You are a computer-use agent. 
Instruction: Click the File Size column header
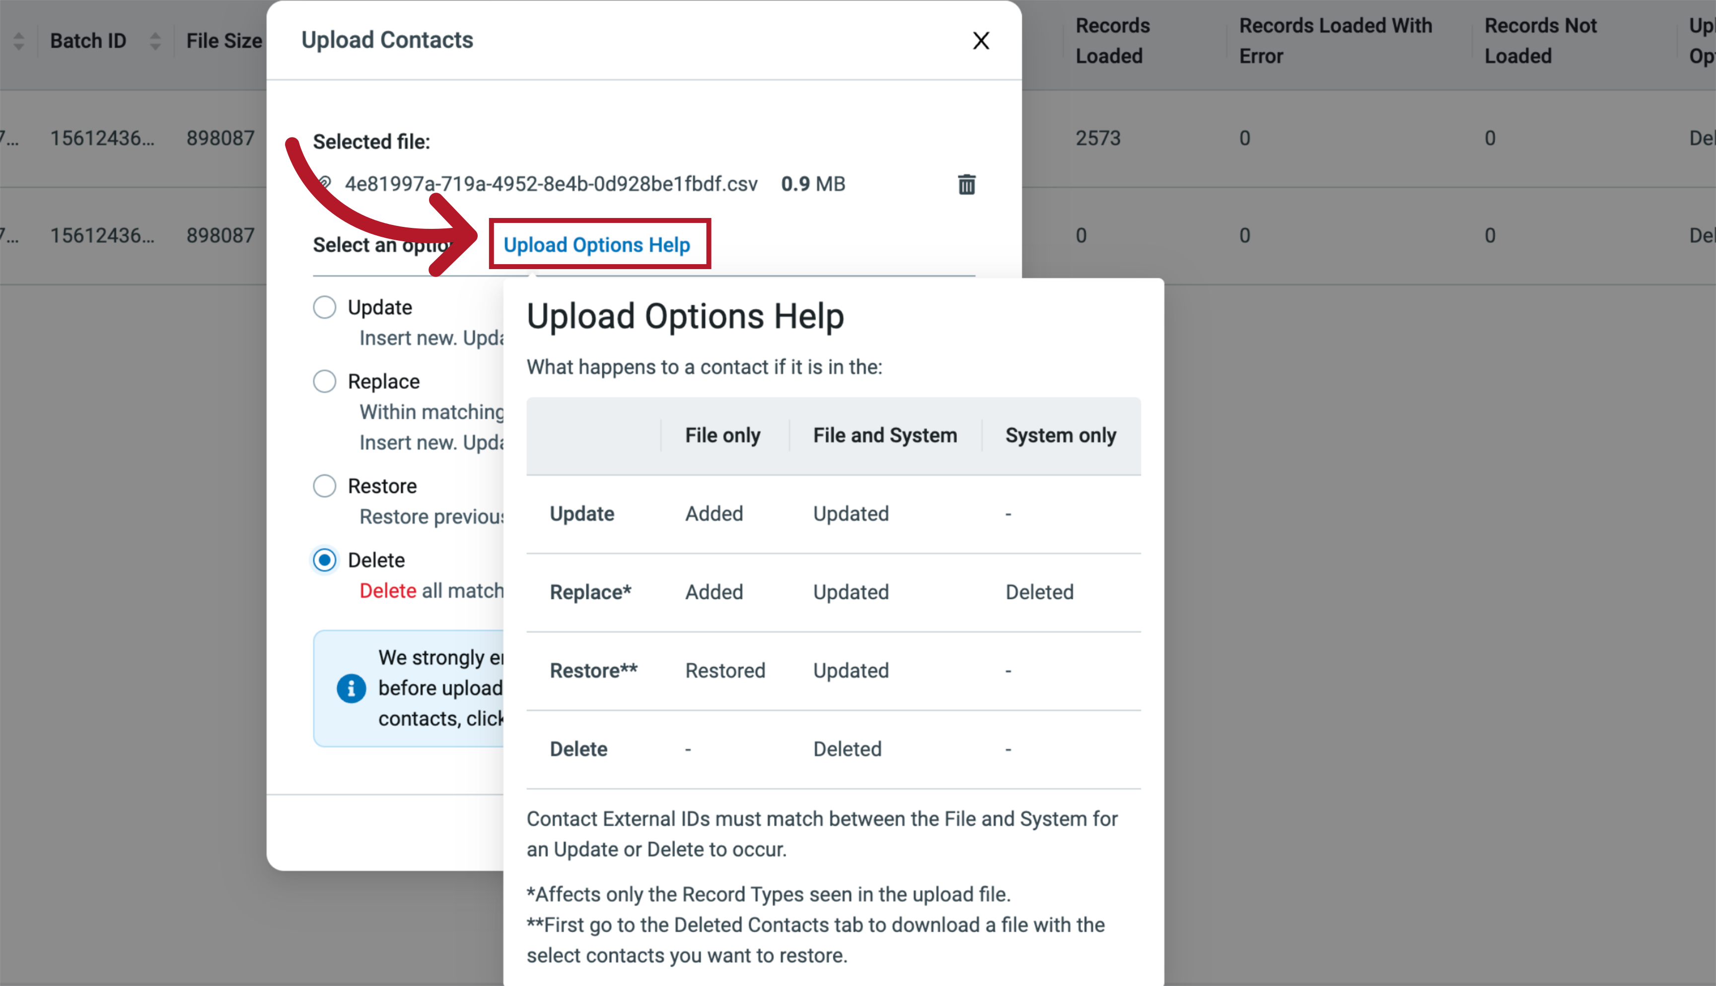click(x=224, y=40)
